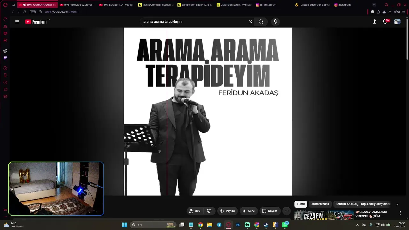409x230 pixels.
Task: Open the browser profile icon
Action: pyautogui.click(x=384, y=12)
